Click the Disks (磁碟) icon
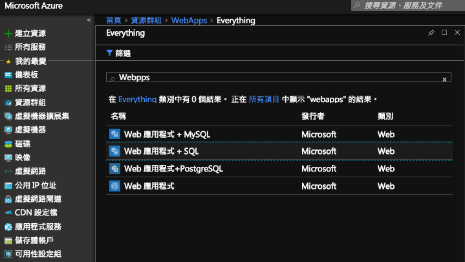 [x=8, y=144]
